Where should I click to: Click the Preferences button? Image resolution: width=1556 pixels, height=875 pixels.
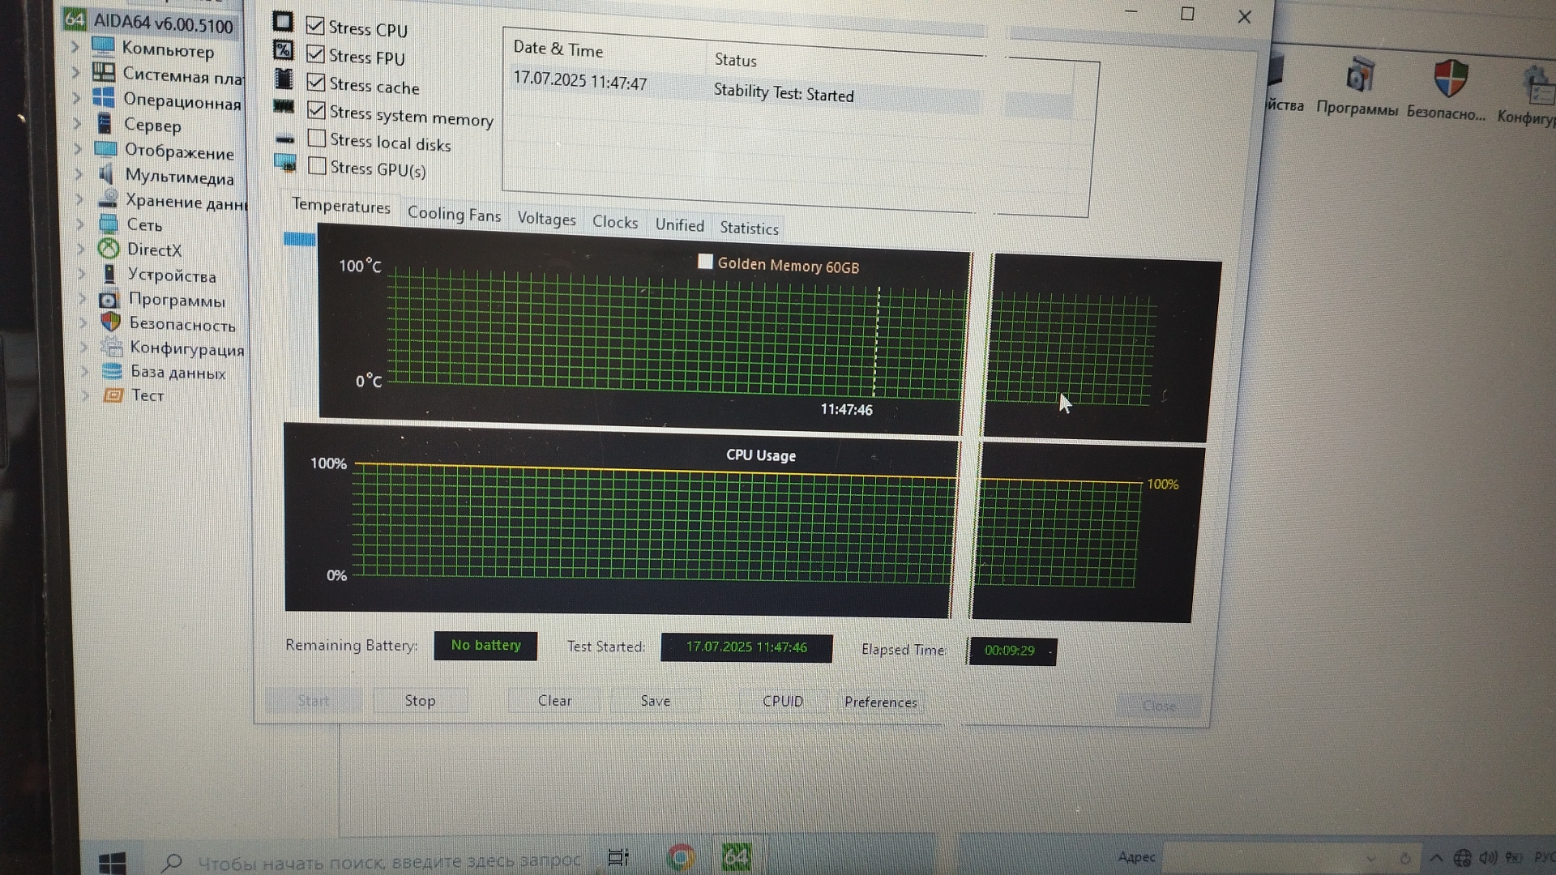880,702
